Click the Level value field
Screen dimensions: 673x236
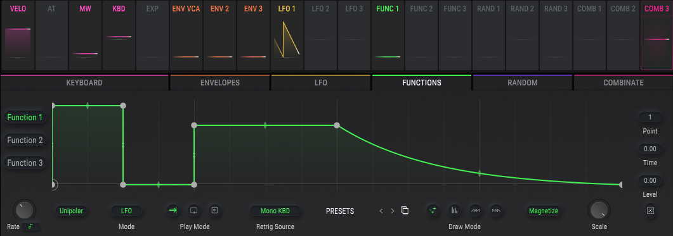pyautogui.click(x=650, y=180)
